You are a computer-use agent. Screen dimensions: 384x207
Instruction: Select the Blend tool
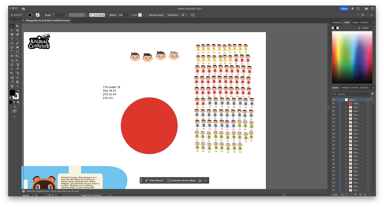[12, 73]
